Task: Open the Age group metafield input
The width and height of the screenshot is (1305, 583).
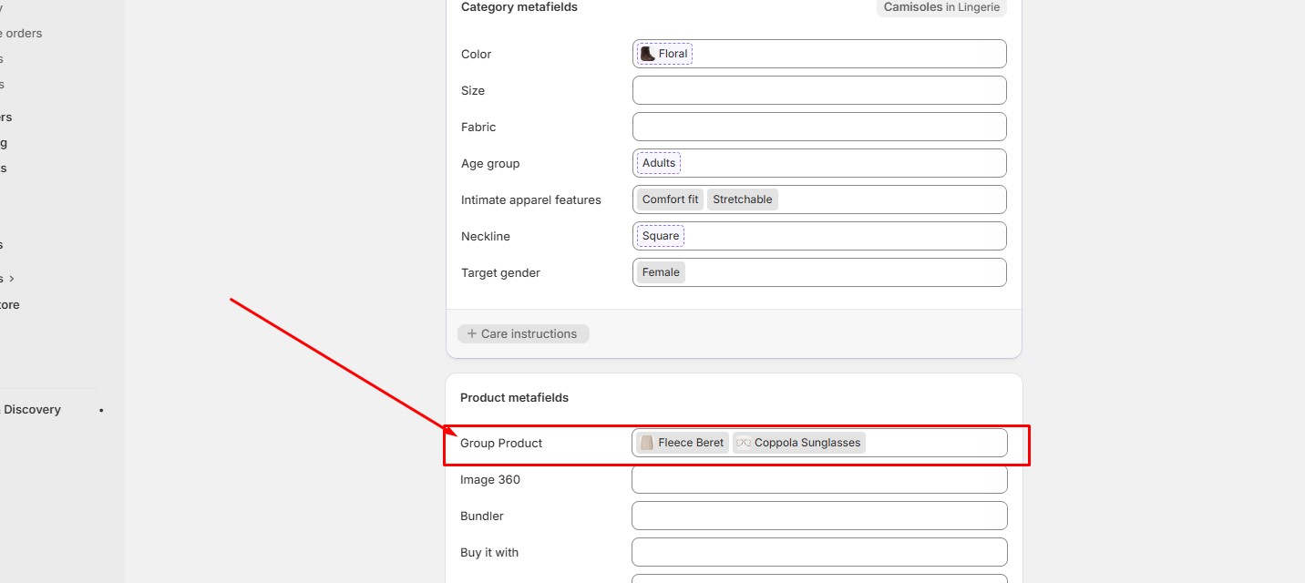Action: (x=819, y=163)
